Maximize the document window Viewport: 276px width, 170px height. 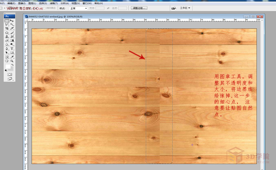[x=253, y=17]
